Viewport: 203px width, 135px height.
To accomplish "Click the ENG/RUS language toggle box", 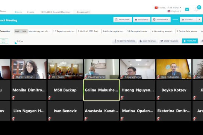I will [x=4, y=41].
